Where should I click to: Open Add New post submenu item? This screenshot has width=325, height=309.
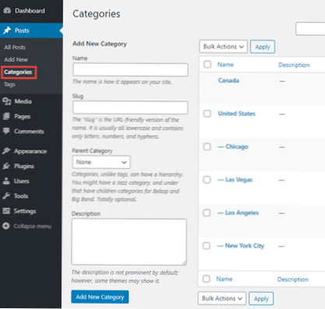click(16, 59)
